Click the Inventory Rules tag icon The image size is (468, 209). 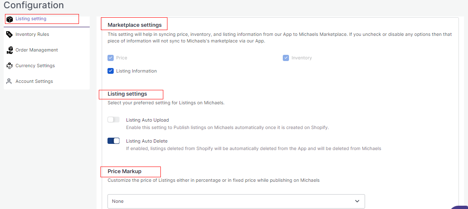10,35
